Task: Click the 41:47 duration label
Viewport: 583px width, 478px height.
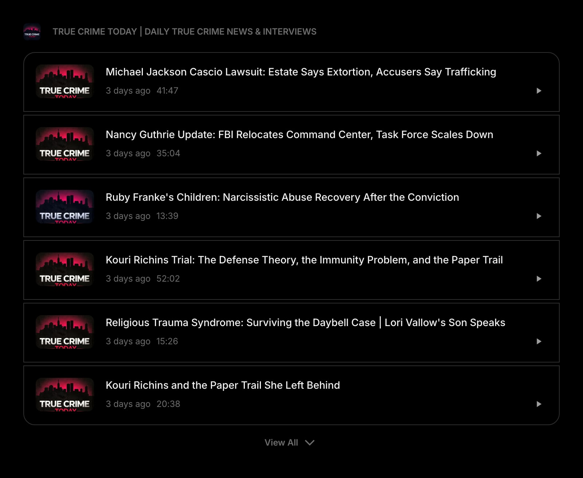Action: pos(168,90)
